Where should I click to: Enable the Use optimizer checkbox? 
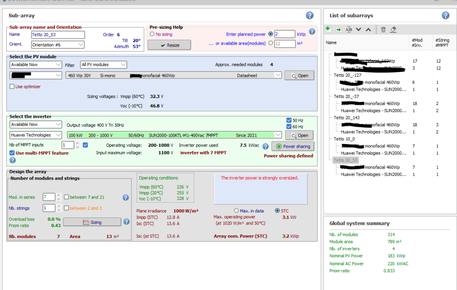pos(12,87)
